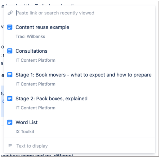The image size is (160, 157).
Task: Click the IX Toolkit space label
Action: 25,132
